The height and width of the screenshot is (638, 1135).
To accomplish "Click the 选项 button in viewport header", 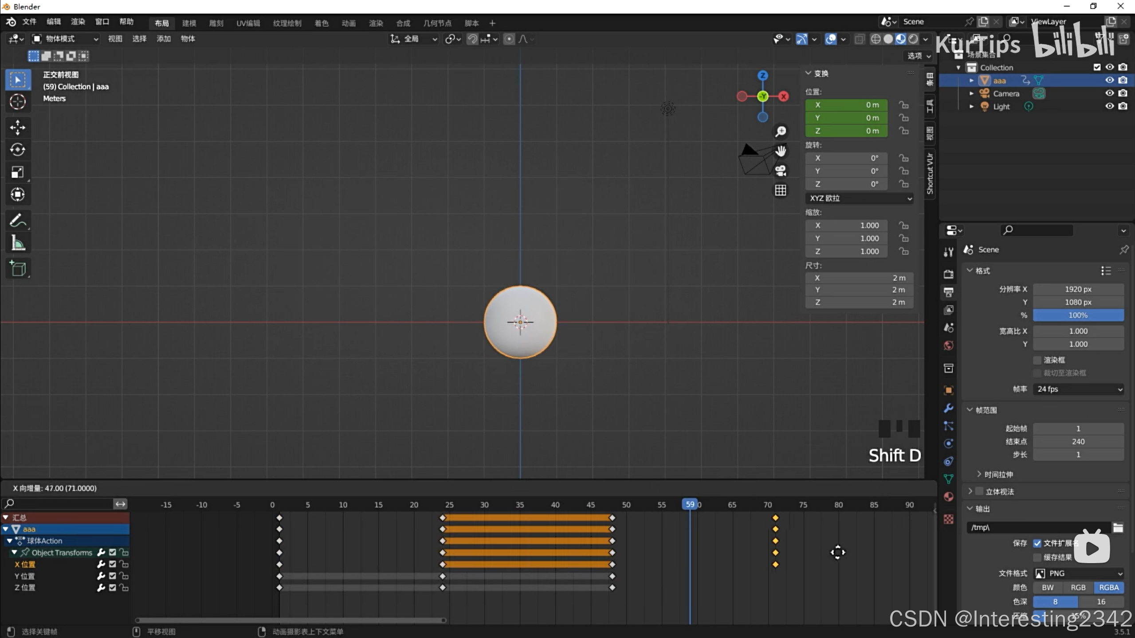I will pyautogui.click(x=919, y=56).
